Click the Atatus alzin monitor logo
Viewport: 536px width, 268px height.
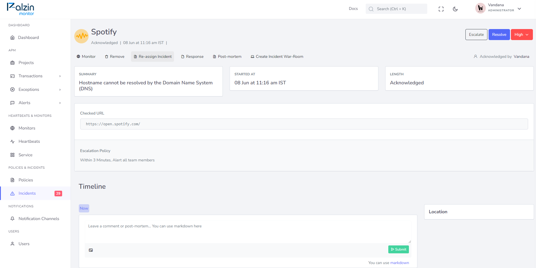tap(20, 9)
